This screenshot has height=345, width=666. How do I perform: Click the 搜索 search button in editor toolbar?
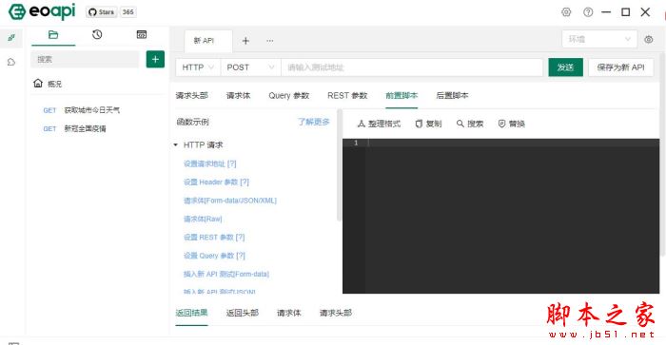(470, 124)
